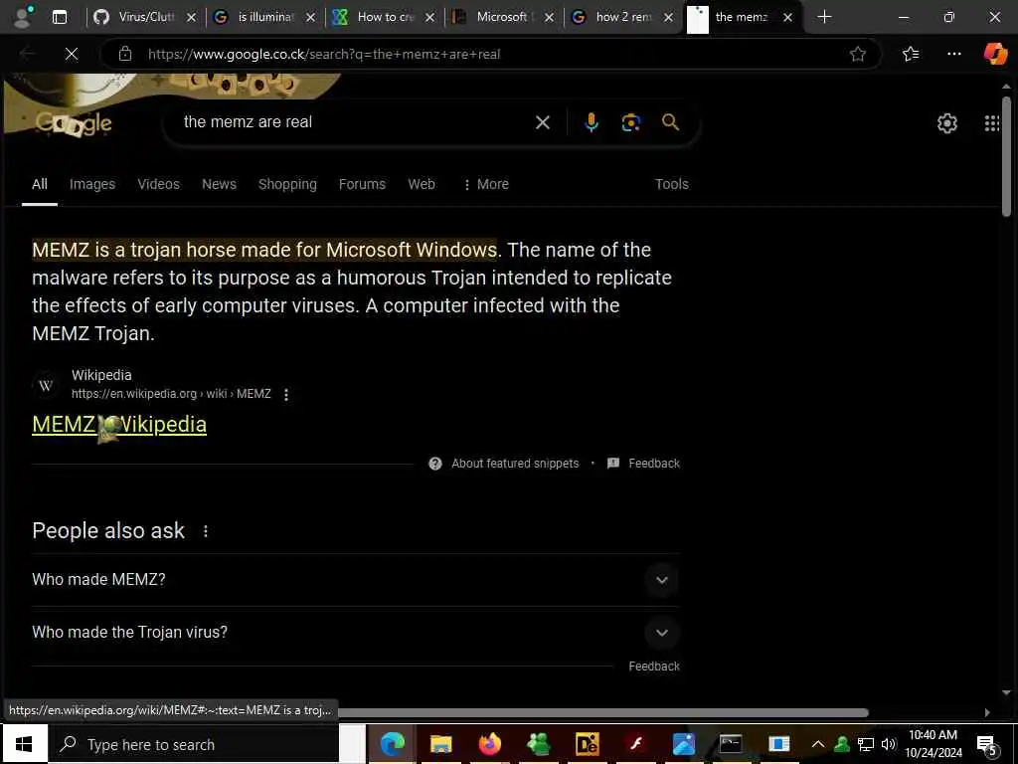The height and width of the screenshot is (764, 1018).
Task: Open File Explorer from the taskbar
Action: tap(440, 744)
